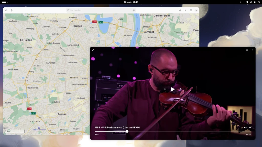Open the fr keyboard layout menu
Screen dimensions: 262x147
pyautogui.click(x=240, y=2)
